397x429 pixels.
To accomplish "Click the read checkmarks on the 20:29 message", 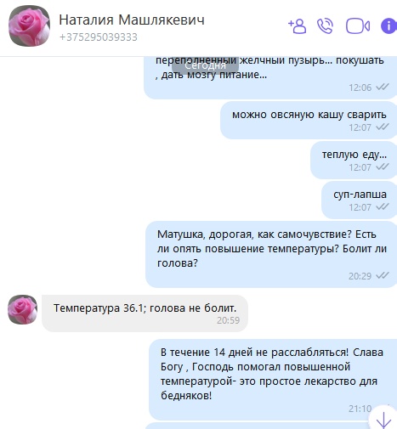I will [x=383, y=275].
